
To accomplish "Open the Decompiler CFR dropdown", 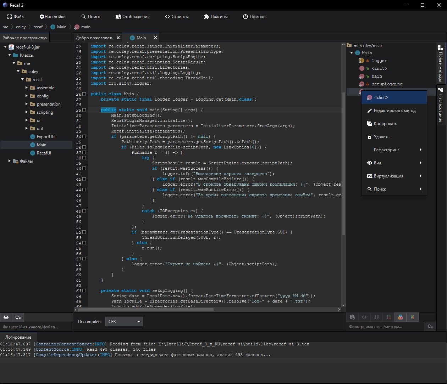I will click(x=124, y=322).
